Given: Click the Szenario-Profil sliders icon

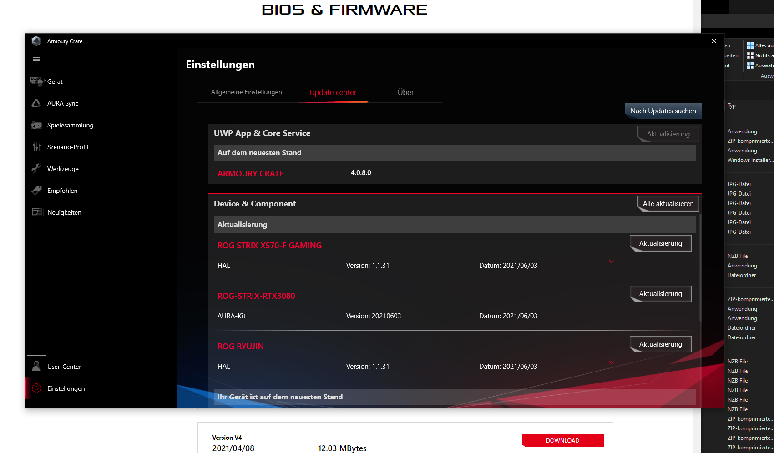Looking at the screenshot, I should (x=36, y=147).
